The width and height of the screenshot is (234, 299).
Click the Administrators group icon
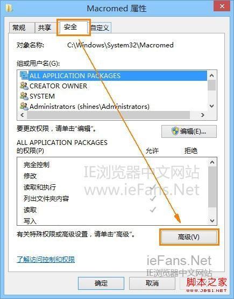24,106
